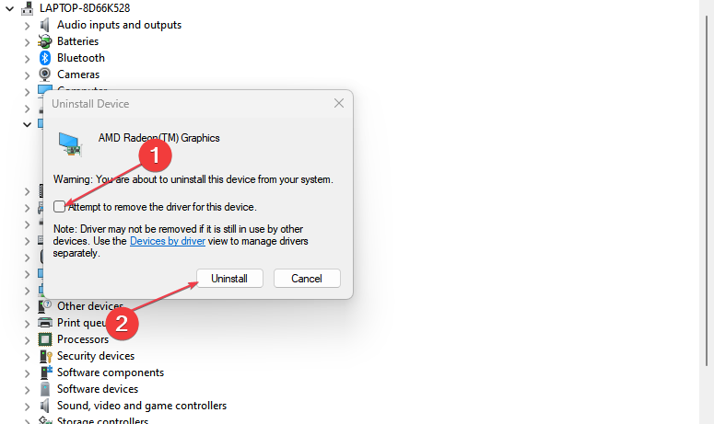Image resolution: width=714 pixels, height=424 pixels.
Task: Select the Security devices tree label
Action: (96, 356)
